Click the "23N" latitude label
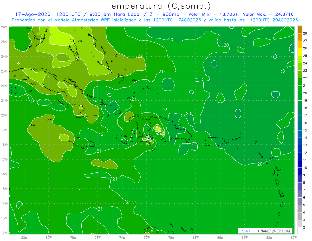Screen dimensions: 312x241 (x=4, y=71)
